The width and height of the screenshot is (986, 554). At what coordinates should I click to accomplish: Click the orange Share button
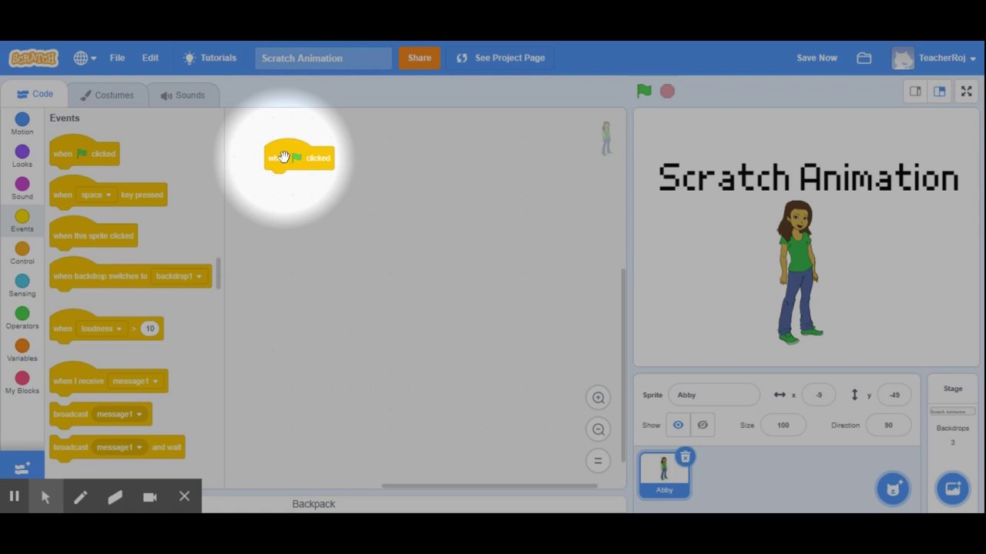[x=419, y=58]
